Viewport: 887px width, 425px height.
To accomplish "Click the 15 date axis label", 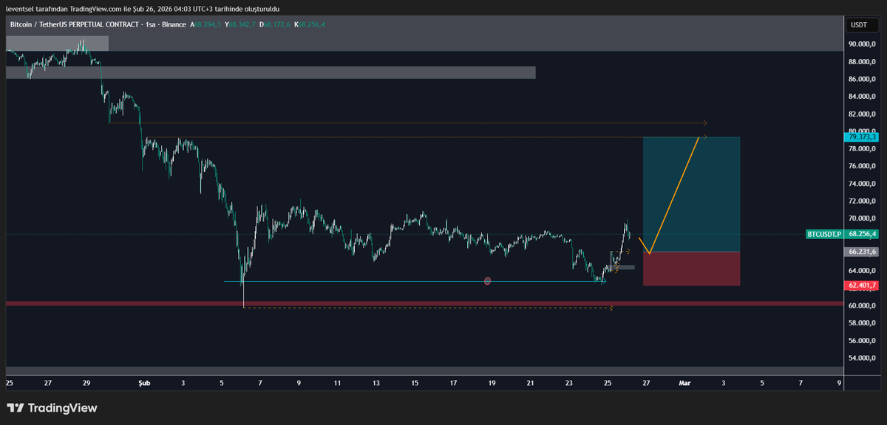I will click(x=415, y=384).
